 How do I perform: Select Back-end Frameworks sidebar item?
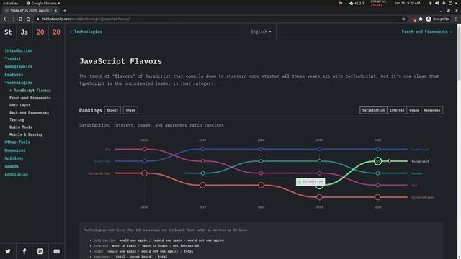point(29,112)
